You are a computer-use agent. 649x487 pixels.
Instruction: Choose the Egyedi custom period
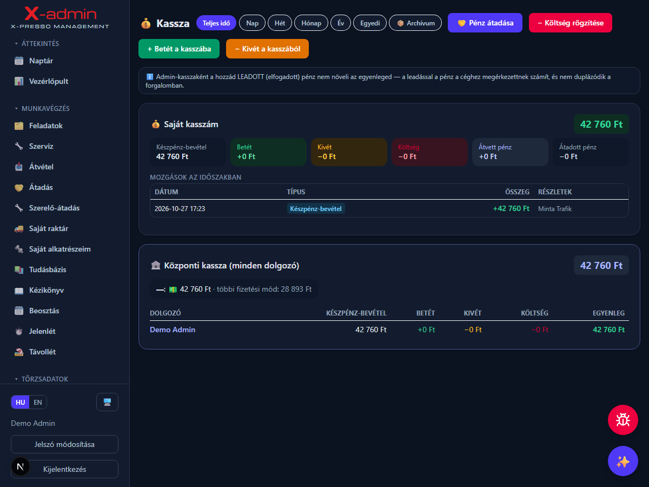point(370,23)
